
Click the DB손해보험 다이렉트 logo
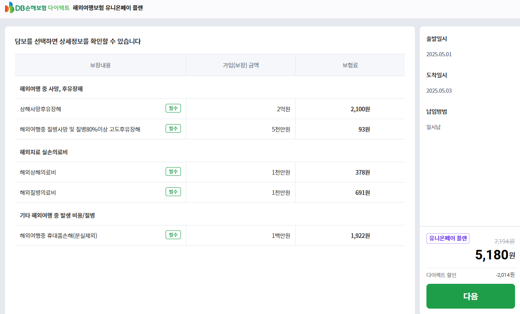37,8
